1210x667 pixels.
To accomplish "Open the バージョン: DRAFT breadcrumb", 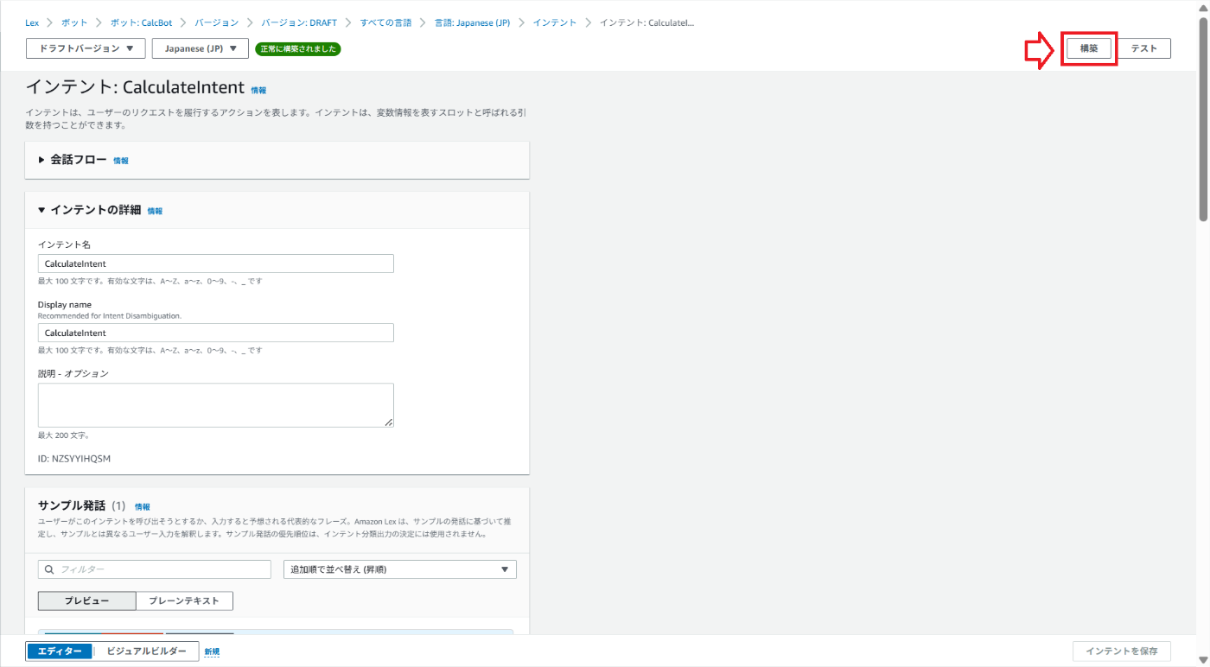I will [x=299, y=22].
